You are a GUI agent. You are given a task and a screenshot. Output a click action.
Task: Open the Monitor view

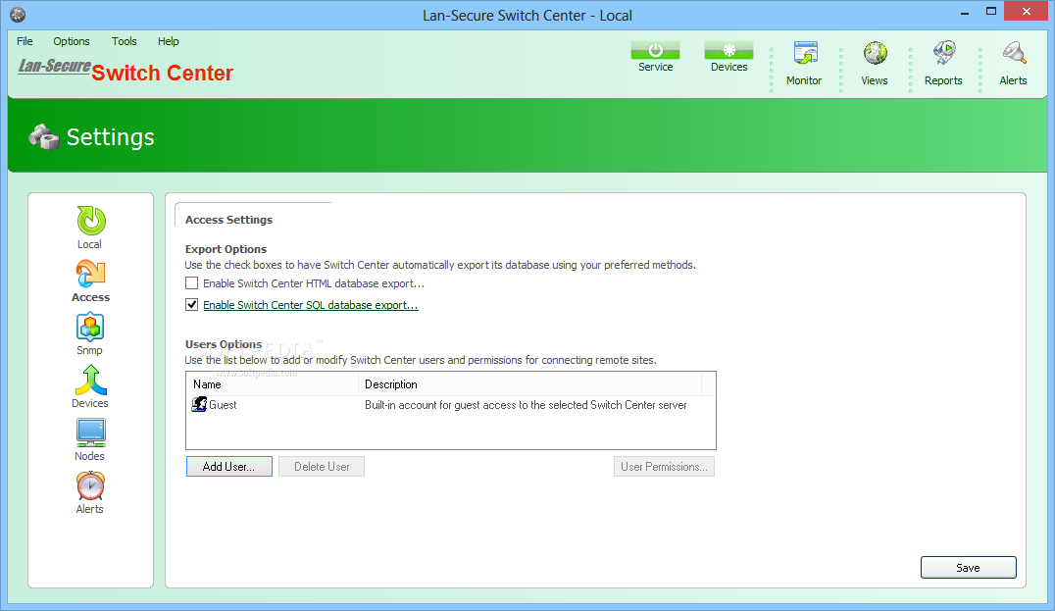804,64
